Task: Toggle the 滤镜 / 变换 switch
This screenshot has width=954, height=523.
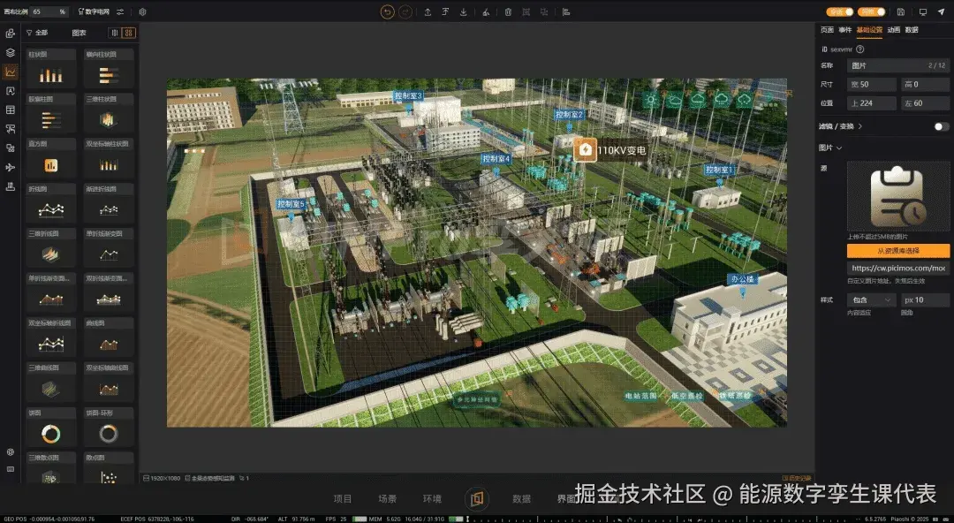Action: tap(942, 126)
